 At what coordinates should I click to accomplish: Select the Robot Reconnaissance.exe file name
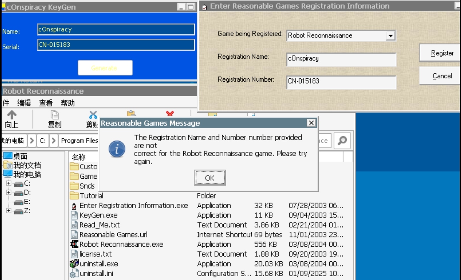click(121, 244)
